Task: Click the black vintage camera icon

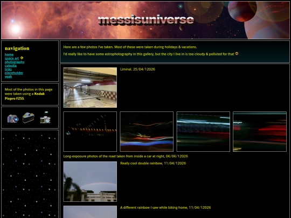Action: (x=29, y=118)
